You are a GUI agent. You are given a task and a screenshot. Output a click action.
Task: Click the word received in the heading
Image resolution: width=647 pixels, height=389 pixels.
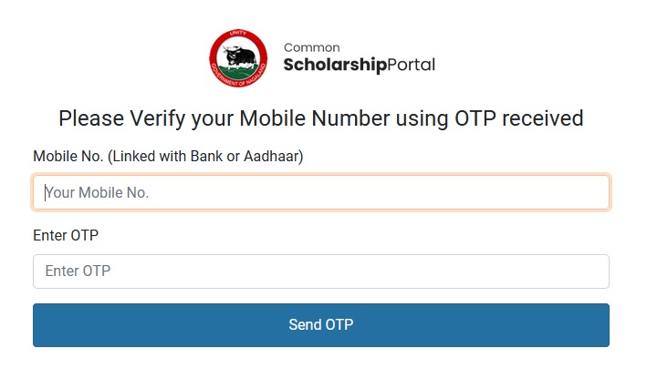(x=543, y=118)
